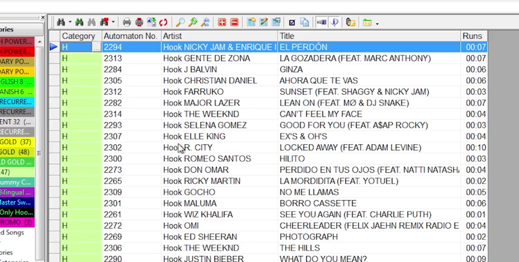The image size is (519, 262).
Task: Select the maroon POWER category
Action: coord(17,42)
